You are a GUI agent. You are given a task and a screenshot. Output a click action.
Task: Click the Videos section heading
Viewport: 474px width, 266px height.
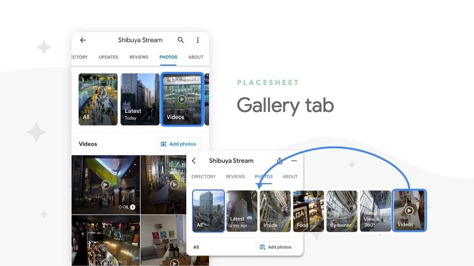[x=88, y=144]
